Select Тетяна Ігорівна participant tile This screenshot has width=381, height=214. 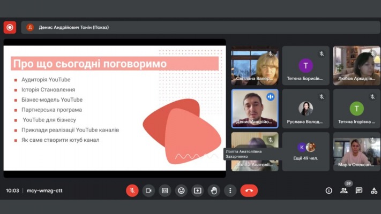[x=357, y=109]
